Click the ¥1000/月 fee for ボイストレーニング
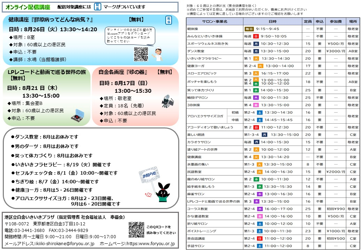Screen dimensions: 362x250 pos(336,231)
